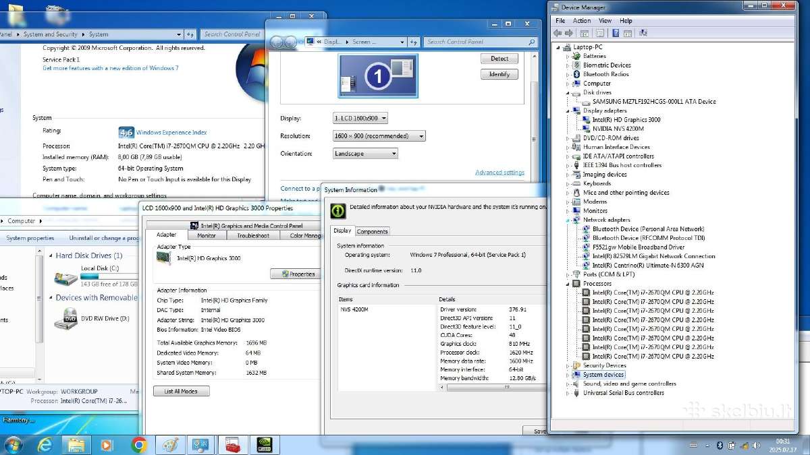This screenshot has height=455, width=810.
Task: Click the red toolbox taskbar icon
Action: pyautogui.click(x=232, y=445)
